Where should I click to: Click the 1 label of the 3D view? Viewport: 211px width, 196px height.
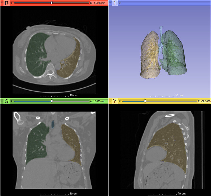pos(114,3)
